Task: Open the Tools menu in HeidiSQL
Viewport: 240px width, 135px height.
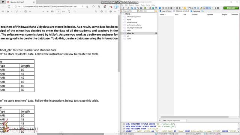Action: [x=143, y=5]
